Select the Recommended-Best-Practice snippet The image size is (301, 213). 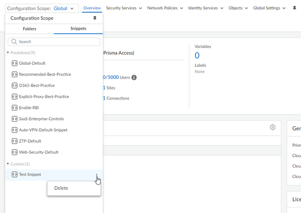[x=45, y=74]
